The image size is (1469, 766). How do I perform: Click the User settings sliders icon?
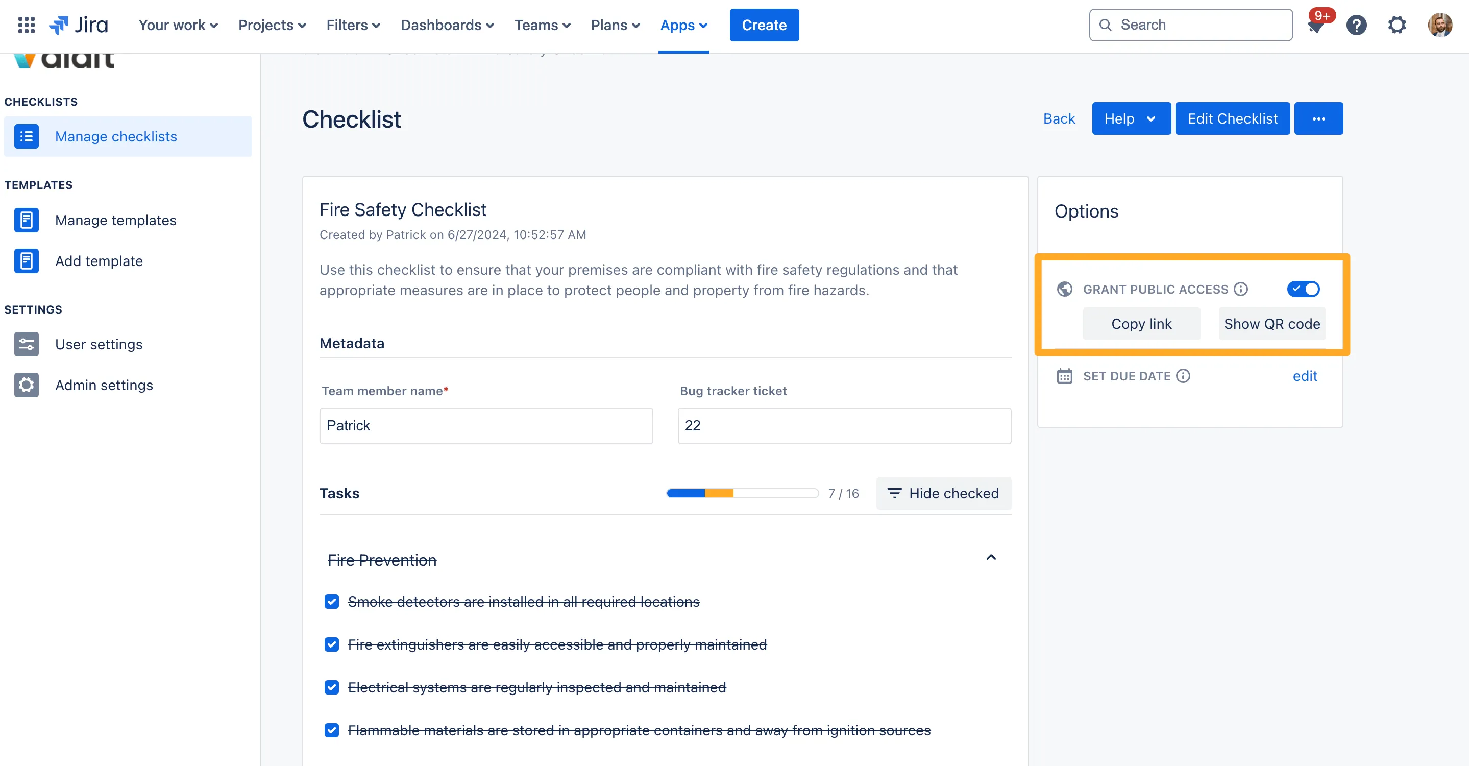click(26, 345)
